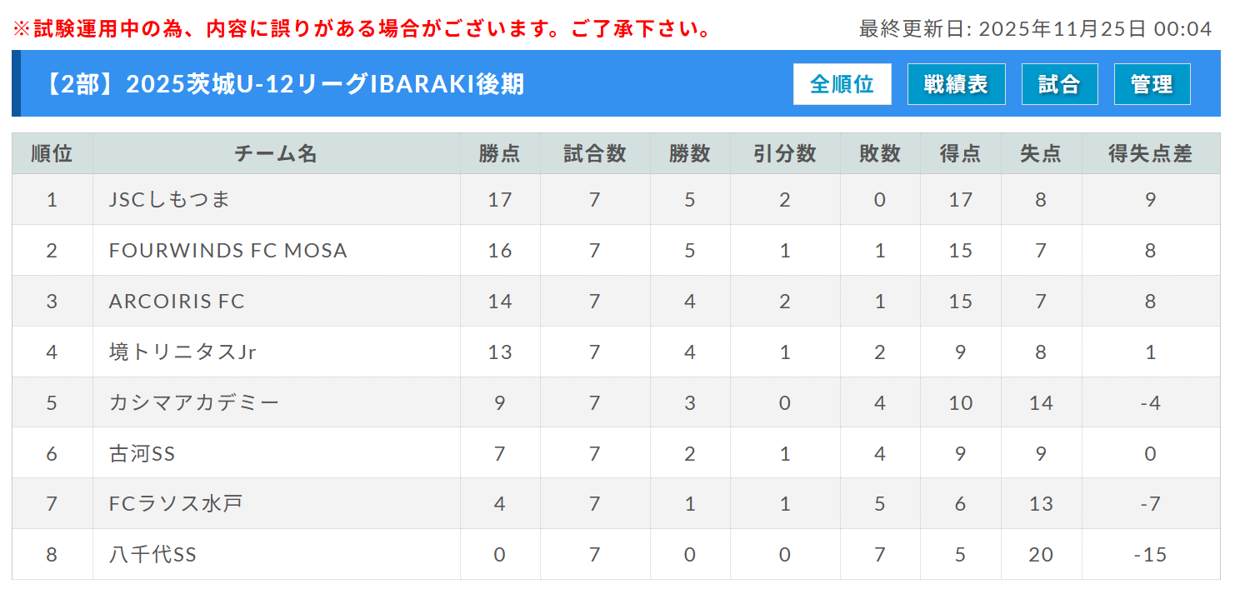Open the 戦績表 tab

[956, 84]
